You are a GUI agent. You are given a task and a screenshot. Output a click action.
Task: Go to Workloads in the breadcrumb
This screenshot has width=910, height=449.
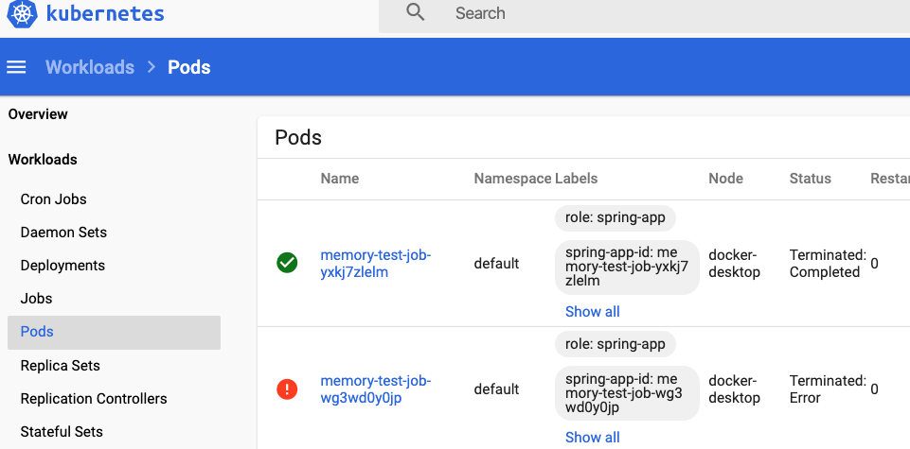point(90,67)
